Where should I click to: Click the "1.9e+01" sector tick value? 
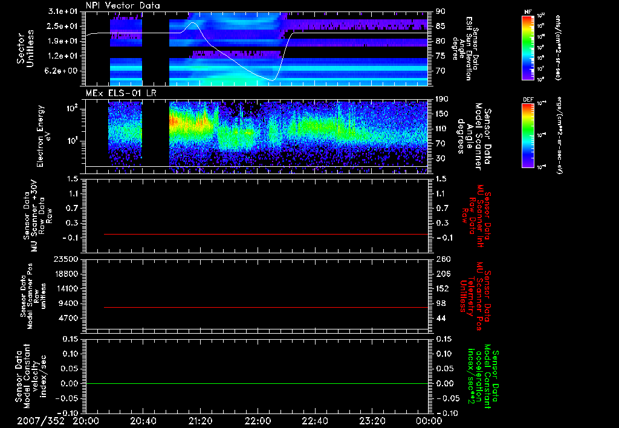[x=63, y=41]
